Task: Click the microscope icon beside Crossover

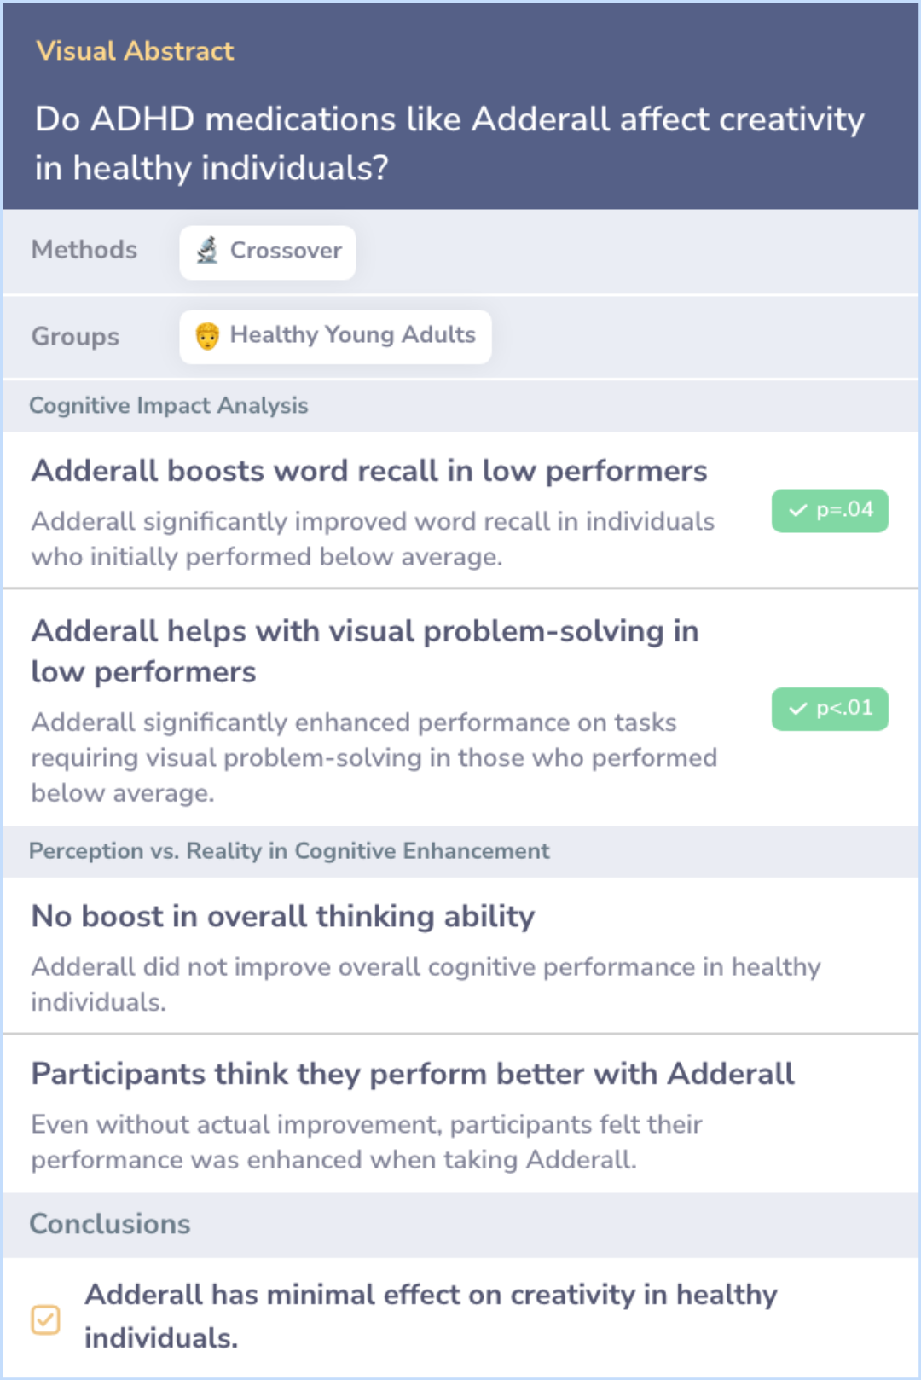Action: (x=207, y=251)
